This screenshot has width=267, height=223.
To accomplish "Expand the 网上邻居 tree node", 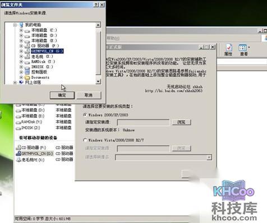I will [15, 82].
